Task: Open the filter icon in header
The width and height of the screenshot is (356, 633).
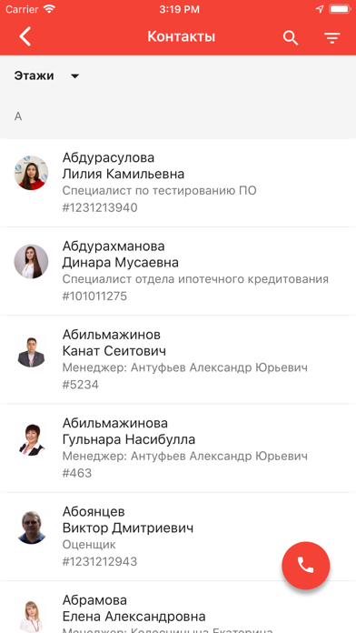Action: click(332, 38)
